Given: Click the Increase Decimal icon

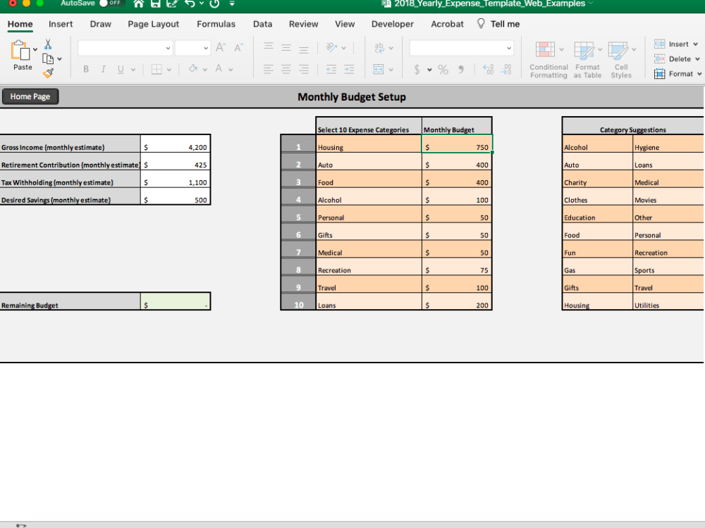Looking at the screenshot, I should pyautogui.click(x=505, y=69).
